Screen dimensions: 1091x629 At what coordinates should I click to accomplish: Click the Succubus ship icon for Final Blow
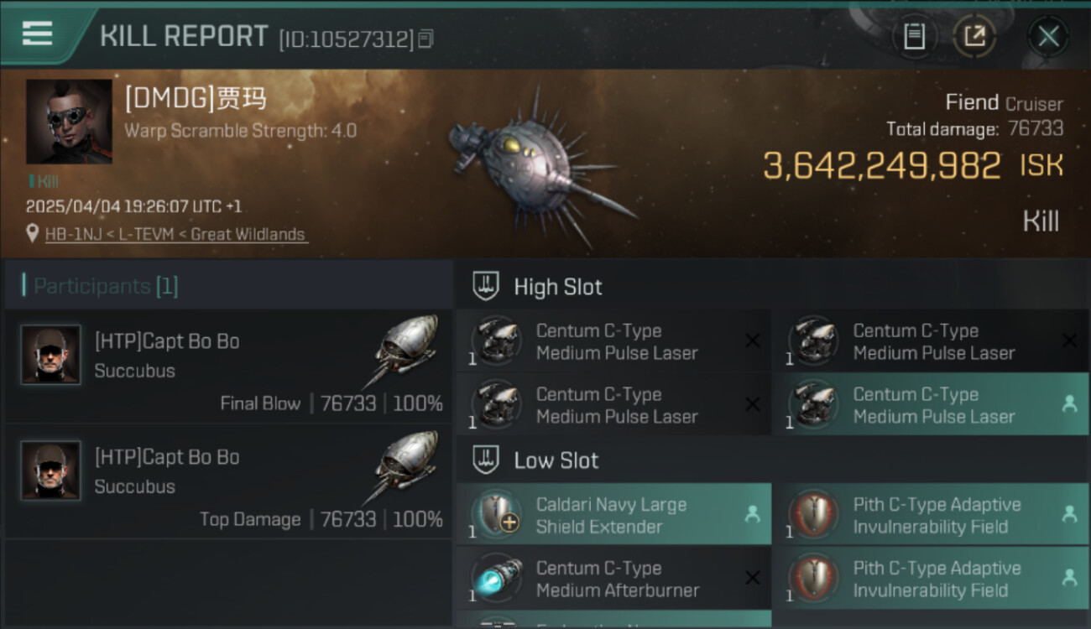click(408, 348)
